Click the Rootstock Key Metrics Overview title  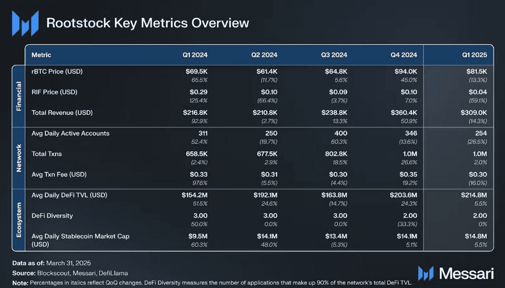pyautogui.click(x=148, y=23)
